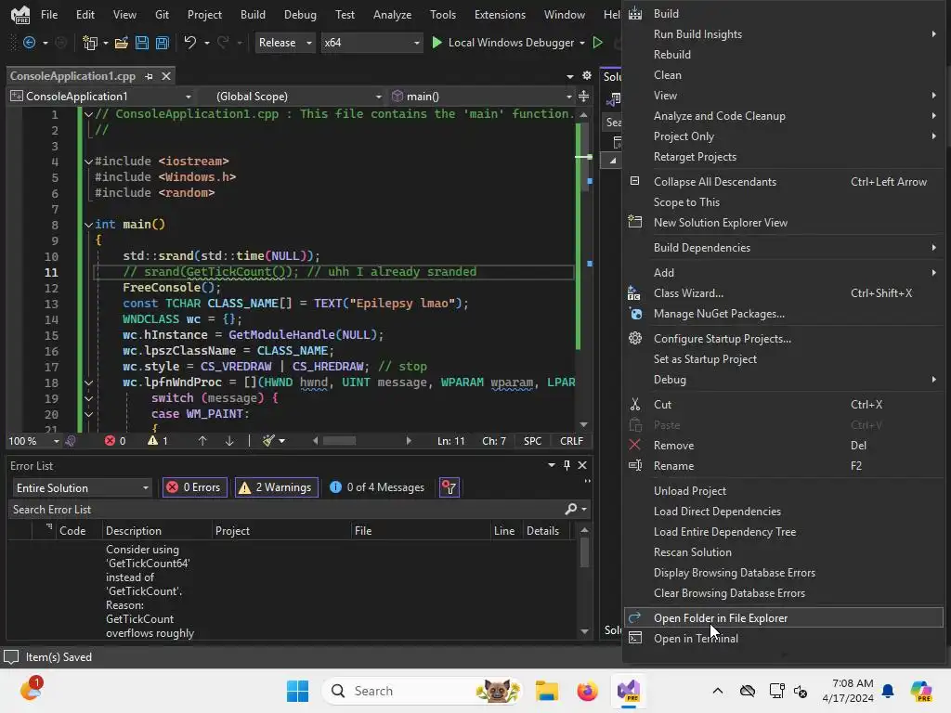
Task: Click the code cleanup broom icon
Action: click(x=268, y=441)
